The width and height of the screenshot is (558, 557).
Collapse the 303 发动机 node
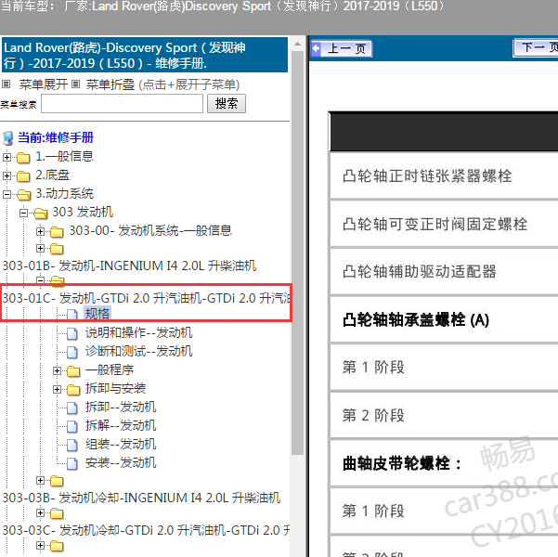coord(23,213)
